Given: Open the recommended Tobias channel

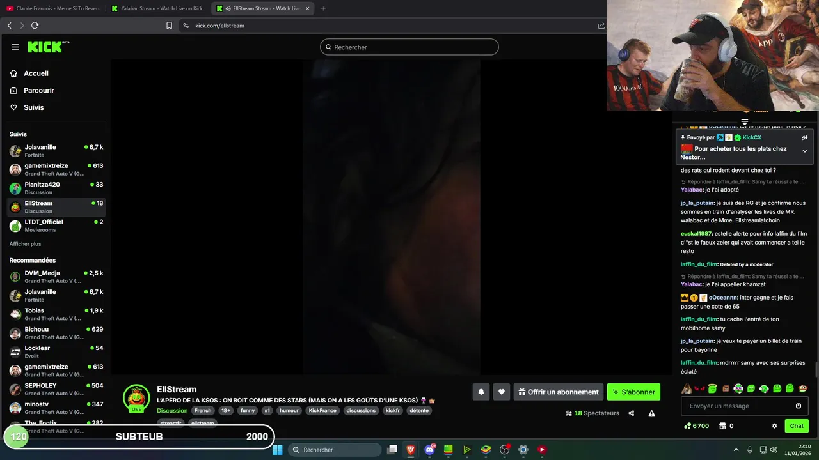Looking at the screenshot, I should pyautogui.click(x=56, y=314).
